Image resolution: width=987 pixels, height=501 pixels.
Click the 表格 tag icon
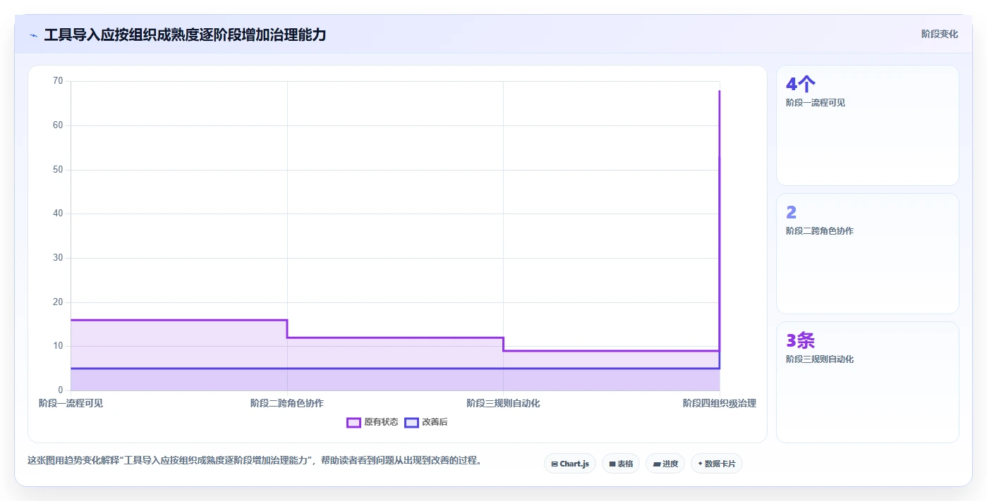(x=612, y=464)
